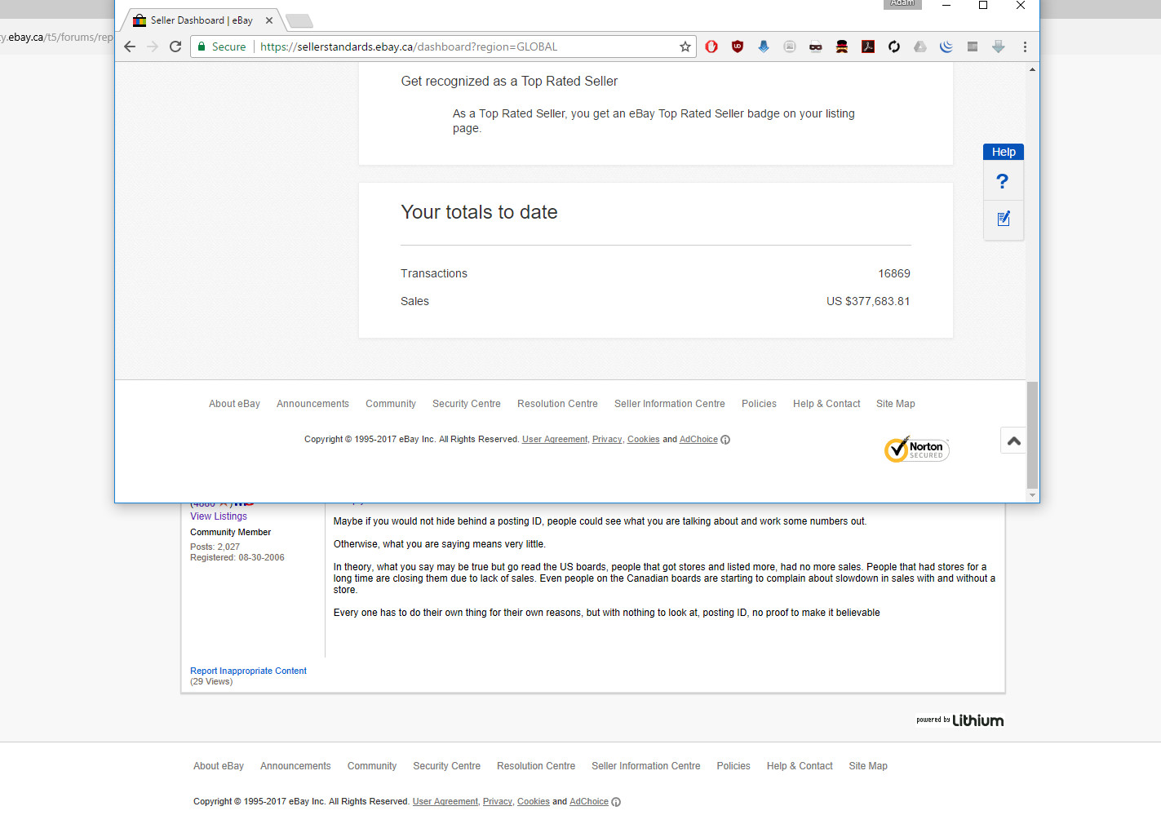Screen dimensions: 1161x824
Task: Click the scrollbar down arrow
Action: [1032, 495]
